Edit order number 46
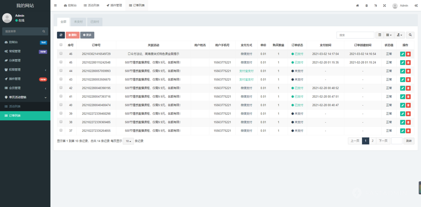Viewport: 421px width, 207px height. pos(402,54)
